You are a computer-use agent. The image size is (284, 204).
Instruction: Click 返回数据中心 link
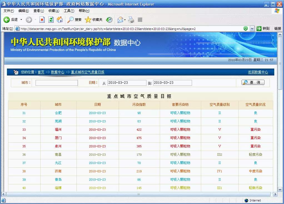(258, 72)
